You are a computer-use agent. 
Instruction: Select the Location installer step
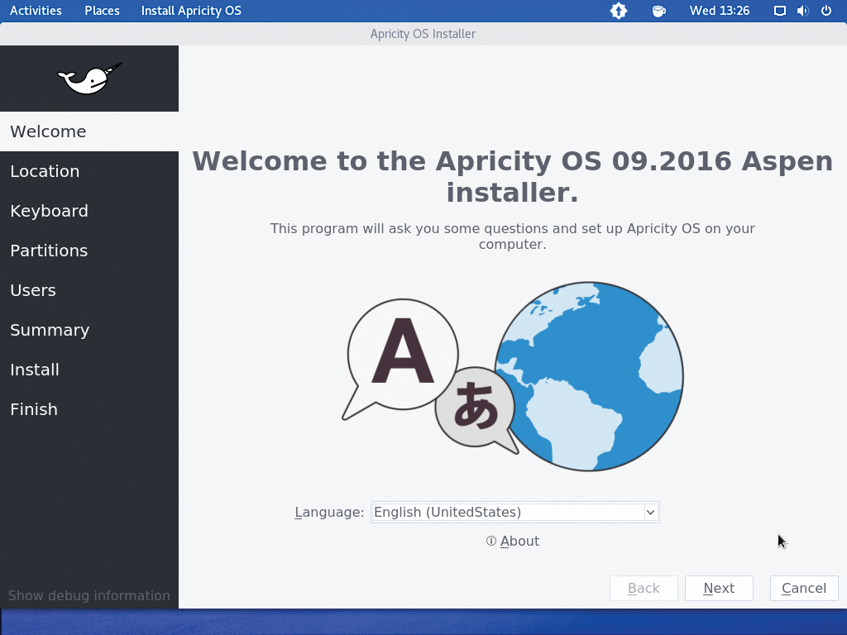coord(45,171)
